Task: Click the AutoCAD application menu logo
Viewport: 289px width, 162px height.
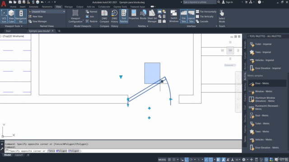Action: [x=4, y=3]
